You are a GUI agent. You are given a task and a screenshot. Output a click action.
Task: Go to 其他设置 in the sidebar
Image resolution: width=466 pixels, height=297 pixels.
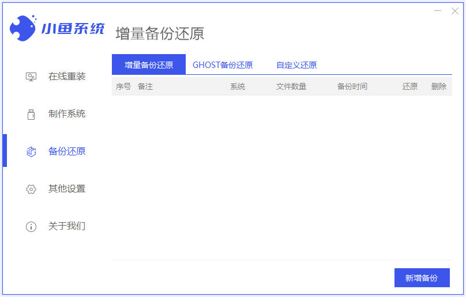tap(67, 189)
